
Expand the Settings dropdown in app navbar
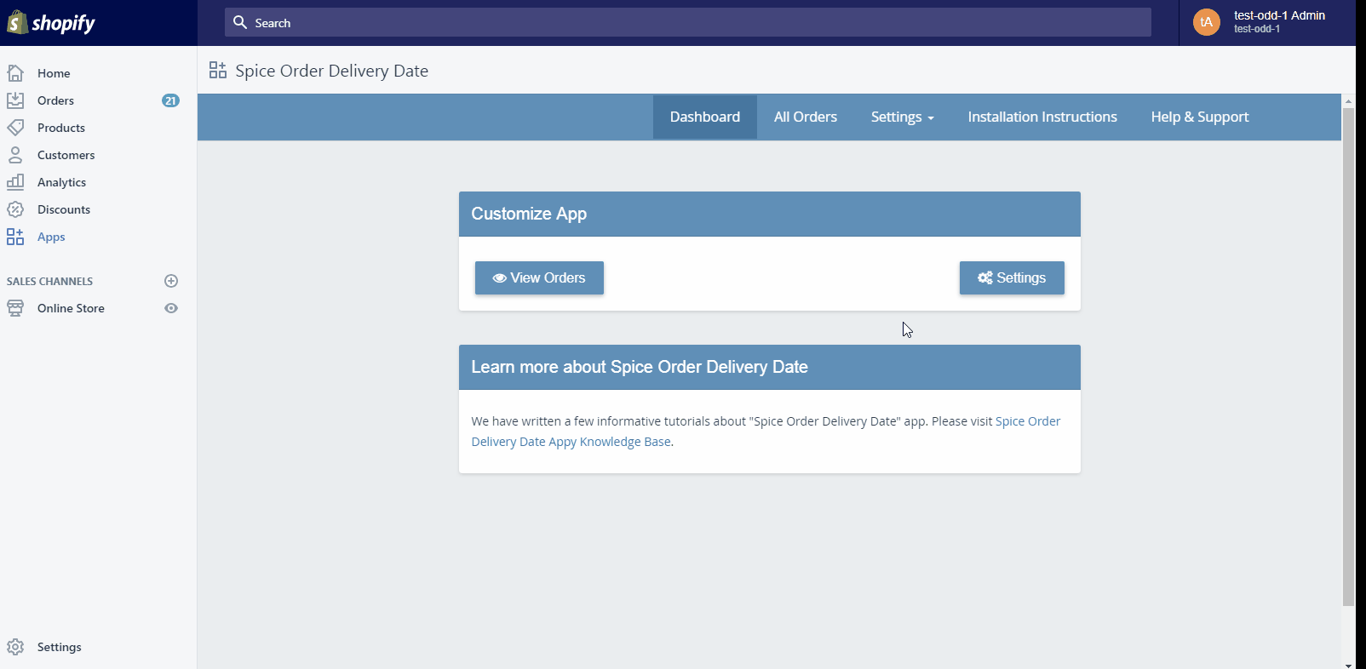[x=902, y=117]
